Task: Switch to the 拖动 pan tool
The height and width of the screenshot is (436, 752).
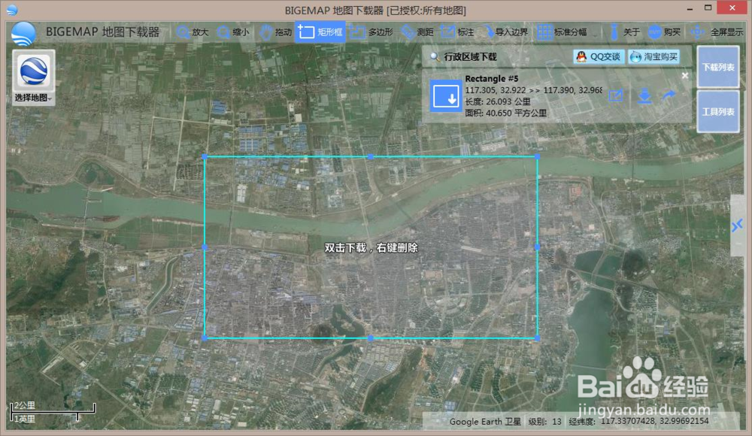Action: (283, 32)
